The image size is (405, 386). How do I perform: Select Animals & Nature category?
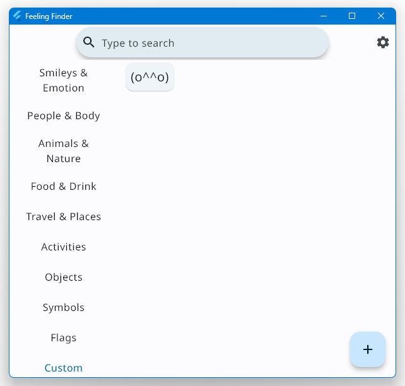(64, 151)
